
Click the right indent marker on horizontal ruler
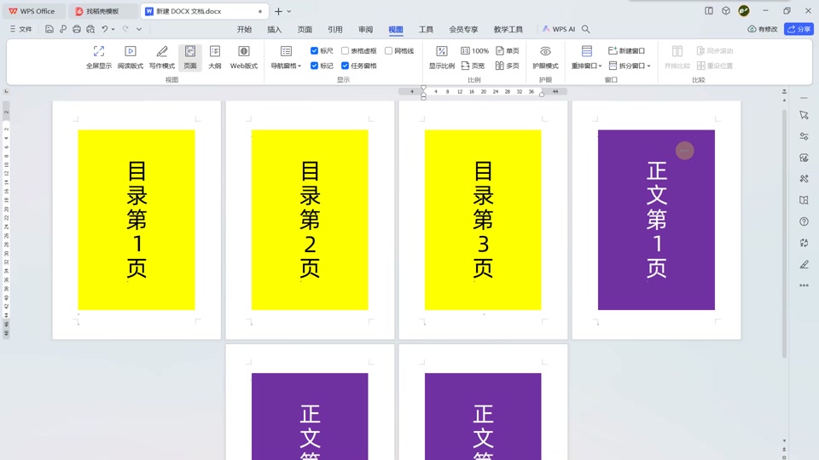pos(542,94)
